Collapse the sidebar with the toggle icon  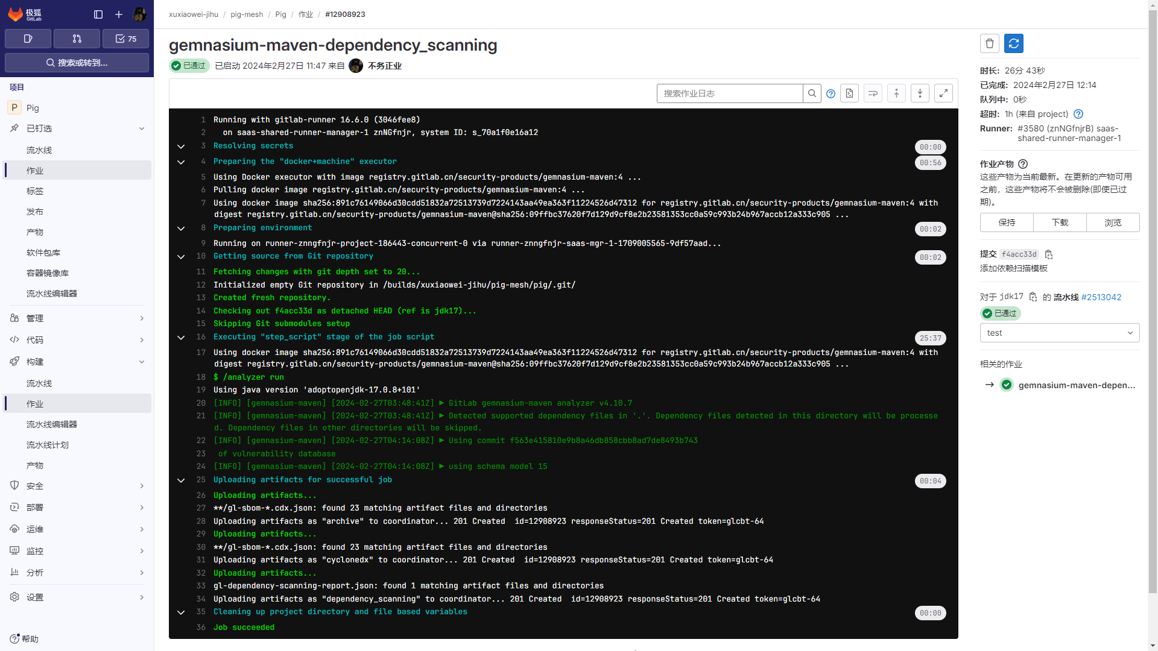coord(98,14)
